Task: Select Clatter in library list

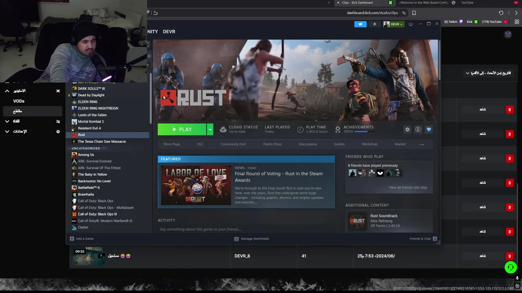Action: [83, 227]
